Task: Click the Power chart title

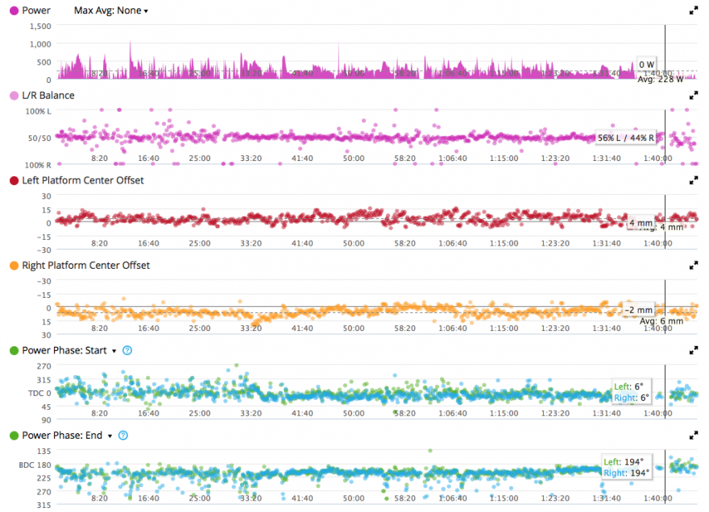Action: (x=36, y=10)
